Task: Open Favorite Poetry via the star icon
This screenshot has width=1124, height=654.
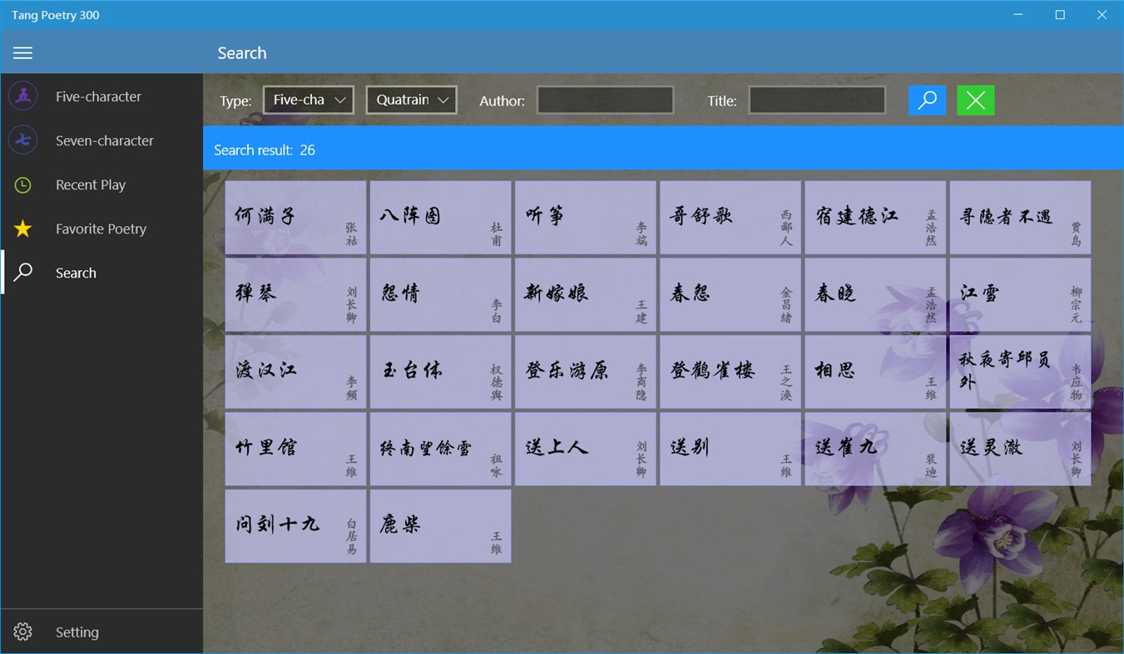Action: (x=22, y=229)
